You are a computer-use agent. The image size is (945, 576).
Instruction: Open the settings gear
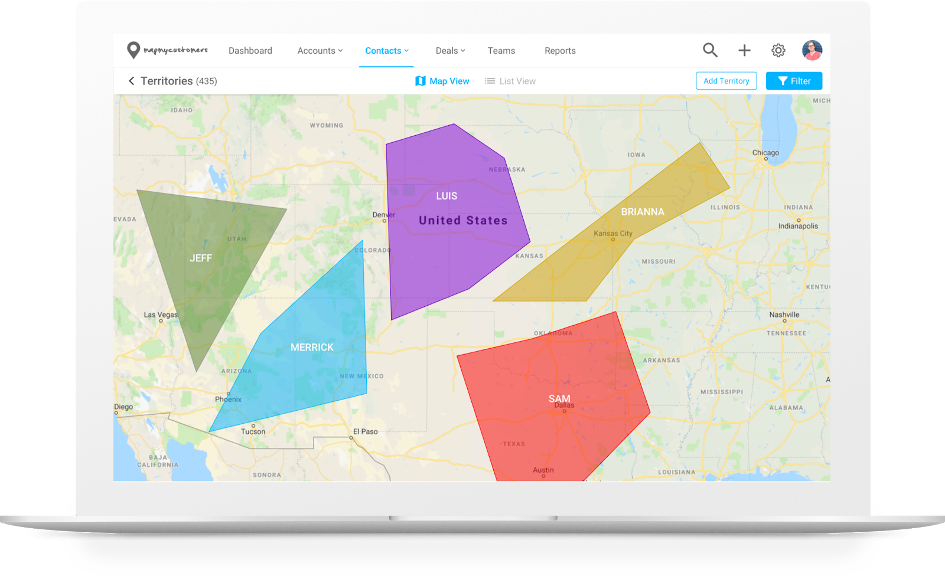(x=778, y=50)
